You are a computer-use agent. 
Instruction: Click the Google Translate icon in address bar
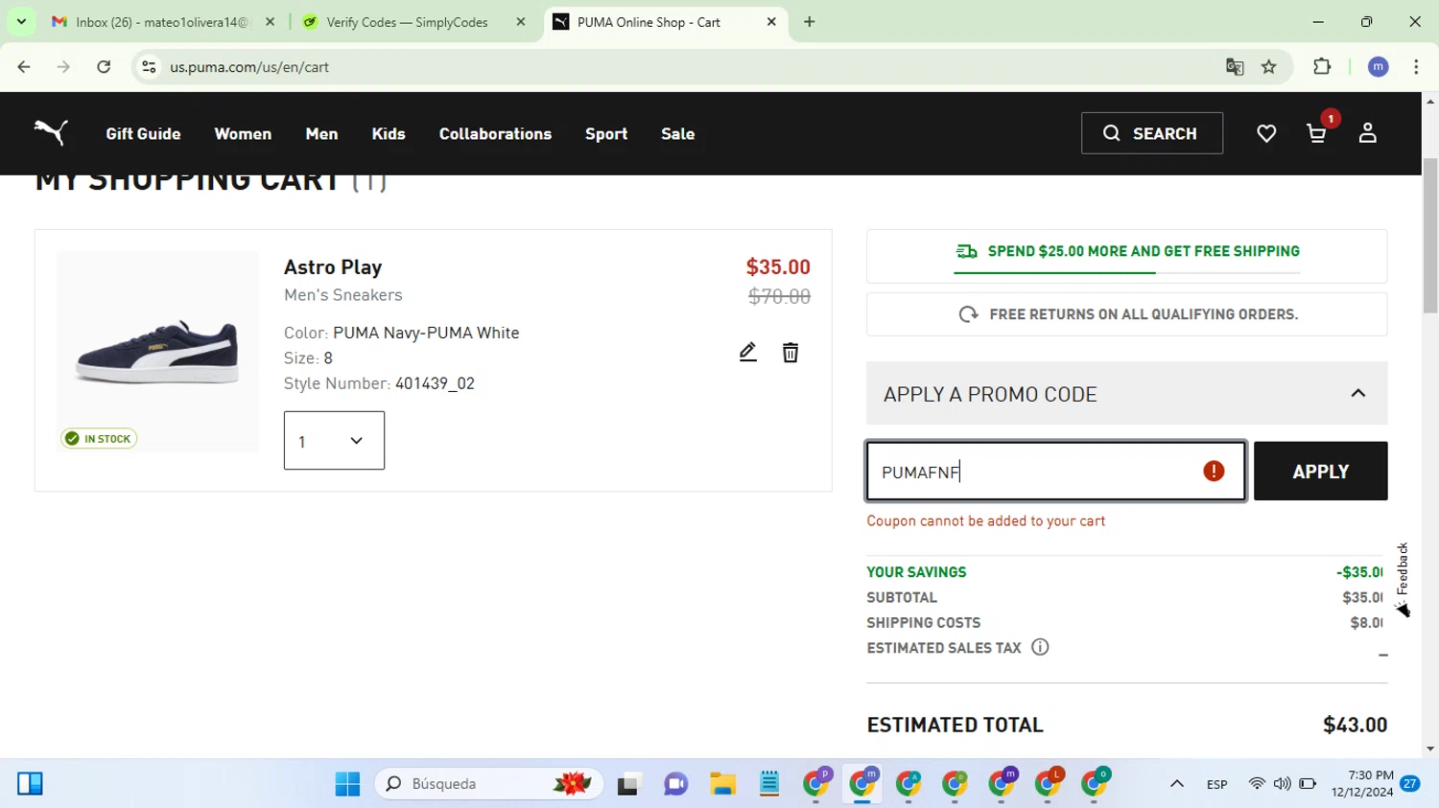[x=1235, y=67]
